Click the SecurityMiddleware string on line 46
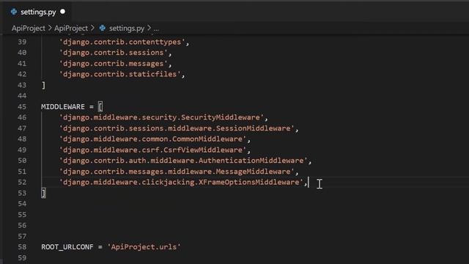This screenshot has height=264, width=469. coord(161,117)
